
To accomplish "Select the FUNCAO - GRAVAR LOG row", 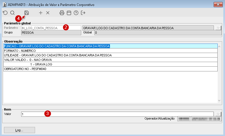I will (x=111, y=46).
